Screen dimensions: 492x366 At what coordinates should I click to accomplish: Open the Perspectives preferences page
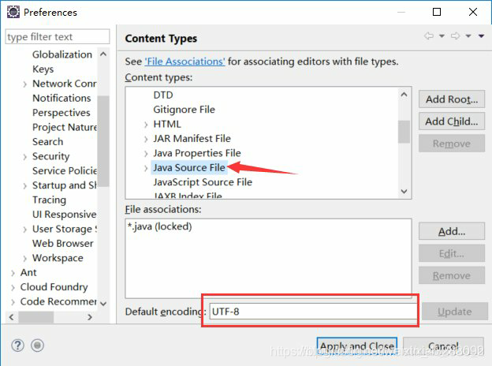click(61, 113)
